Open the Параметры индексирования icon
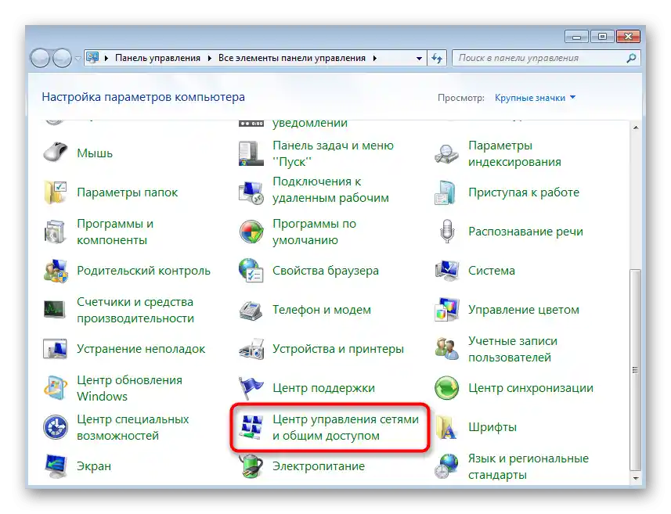This screenshot has height=514, width=671. click(447, 154)
